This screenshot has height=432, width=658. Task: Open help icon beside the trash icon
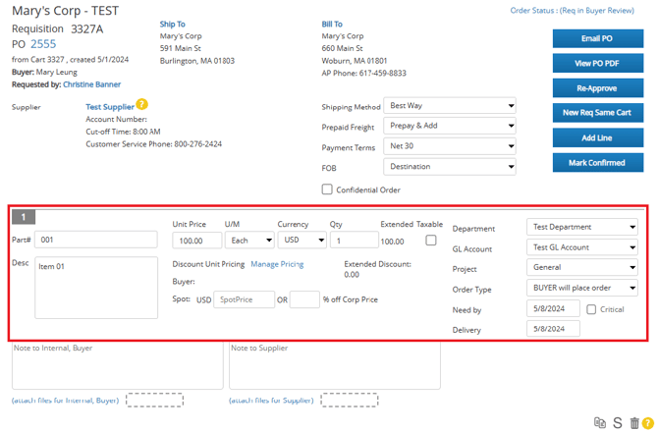[647, 422]
